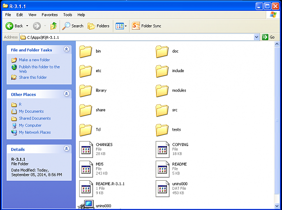Collapse the File and Folder Tasks panel

pyautogui.click(x=66, y=49)
